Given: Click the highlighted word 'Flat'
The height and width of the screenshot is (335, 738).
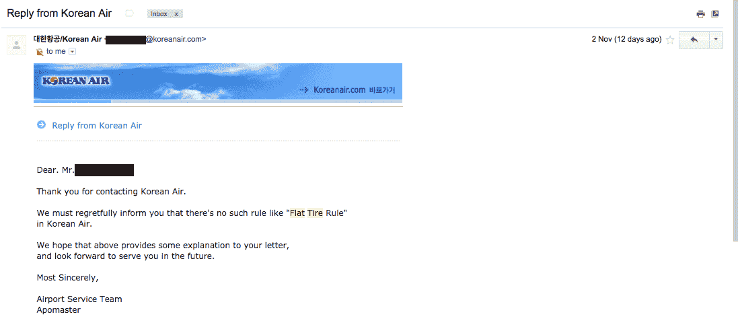Looking at the screenshot, I should coord(297,213).
